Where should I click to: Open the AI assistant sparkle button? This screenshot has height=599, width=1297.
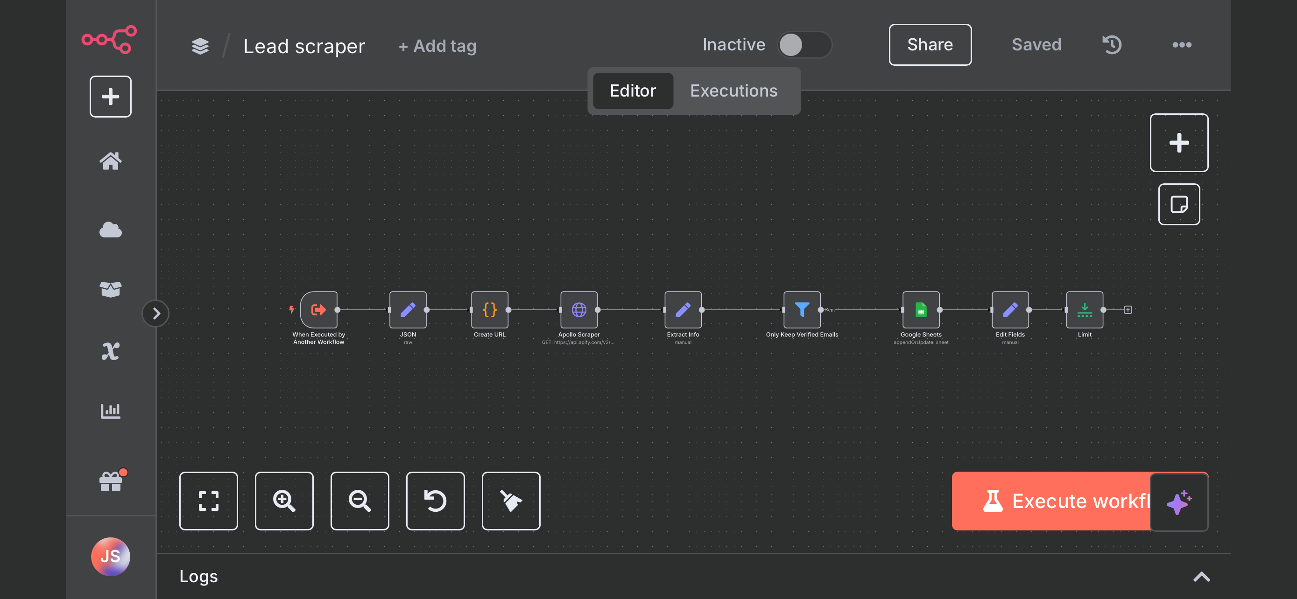point(1179,502)
